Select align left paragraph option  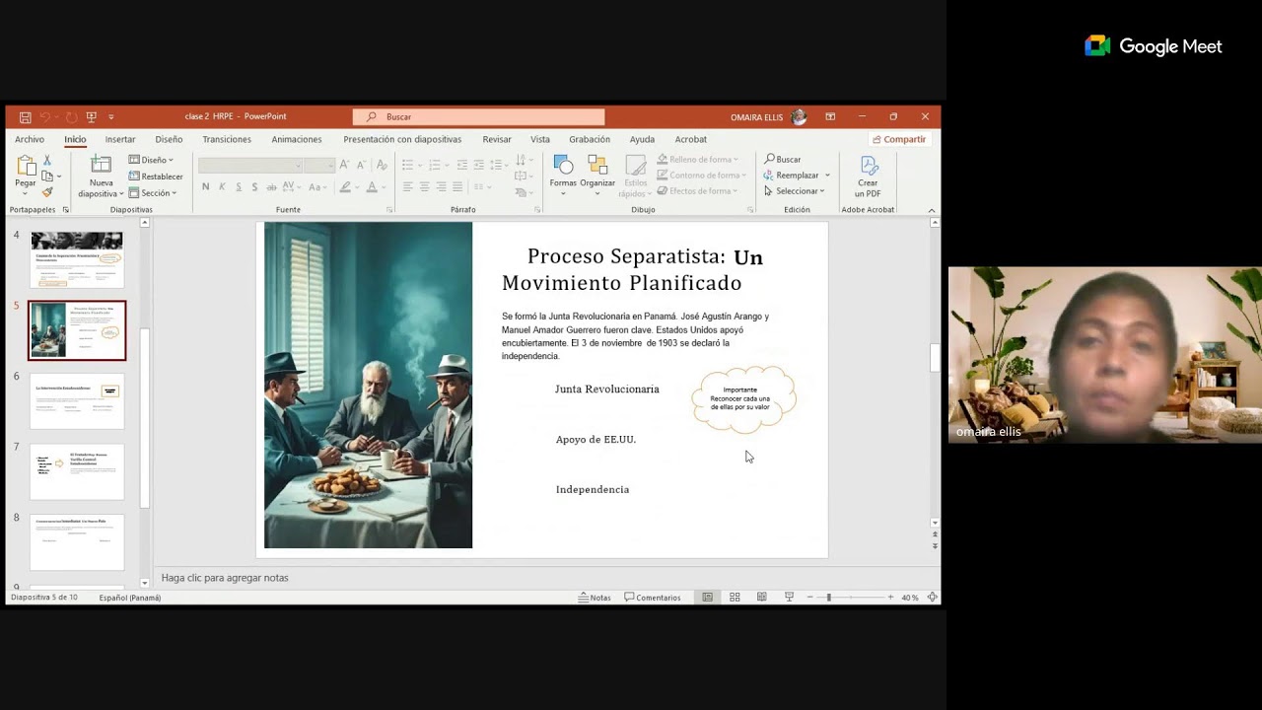407,186
